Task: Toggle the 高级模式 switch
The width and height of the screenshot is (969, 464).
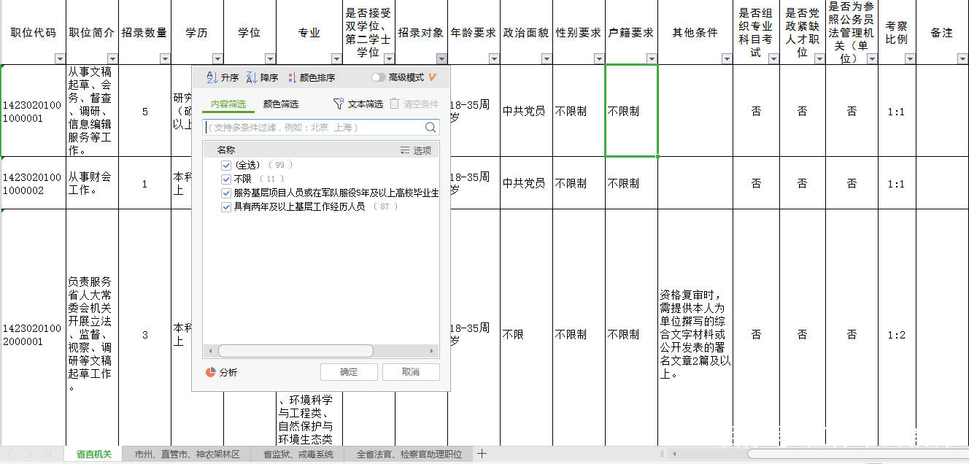Action: [x=378, y=77]
